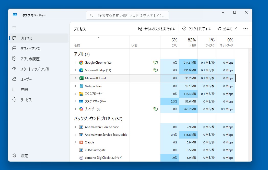Click the Claude process icon
Image resolution: width=268 pixels, height=170 pixels.
[x=81, y=142]
